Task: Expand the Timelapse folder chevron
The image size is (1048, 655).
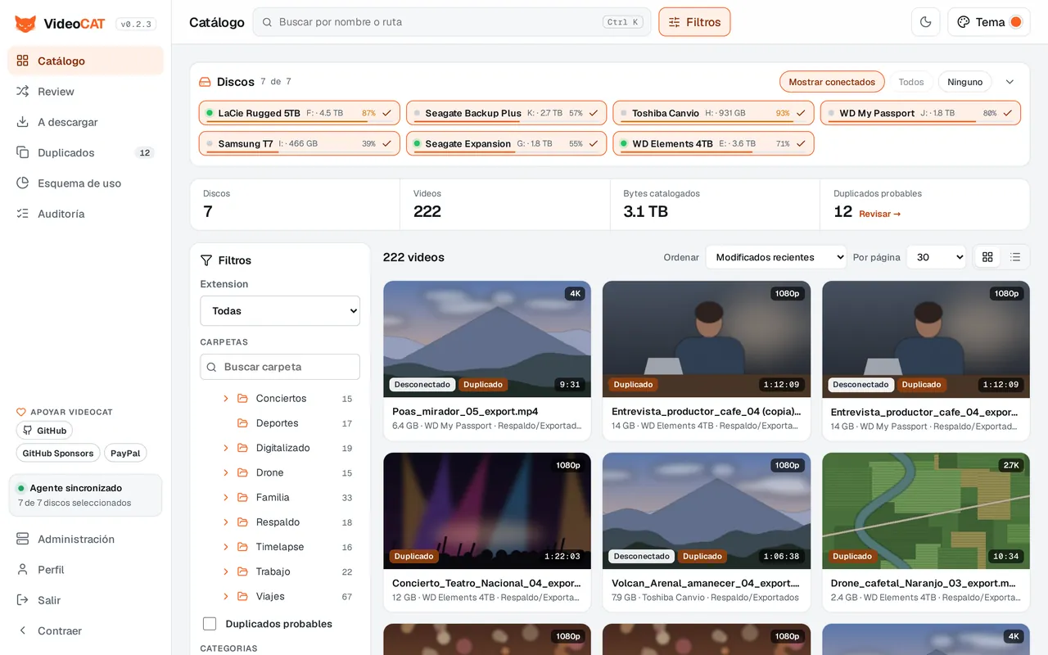Action: click(226, 547)
